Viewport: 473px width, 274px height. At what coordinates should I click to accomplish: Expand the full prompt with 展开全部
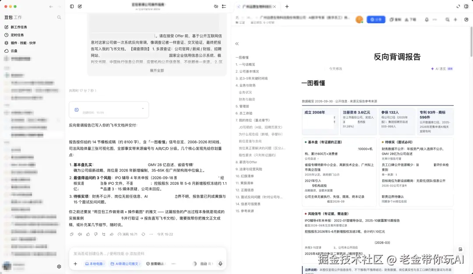click(157, 70)
